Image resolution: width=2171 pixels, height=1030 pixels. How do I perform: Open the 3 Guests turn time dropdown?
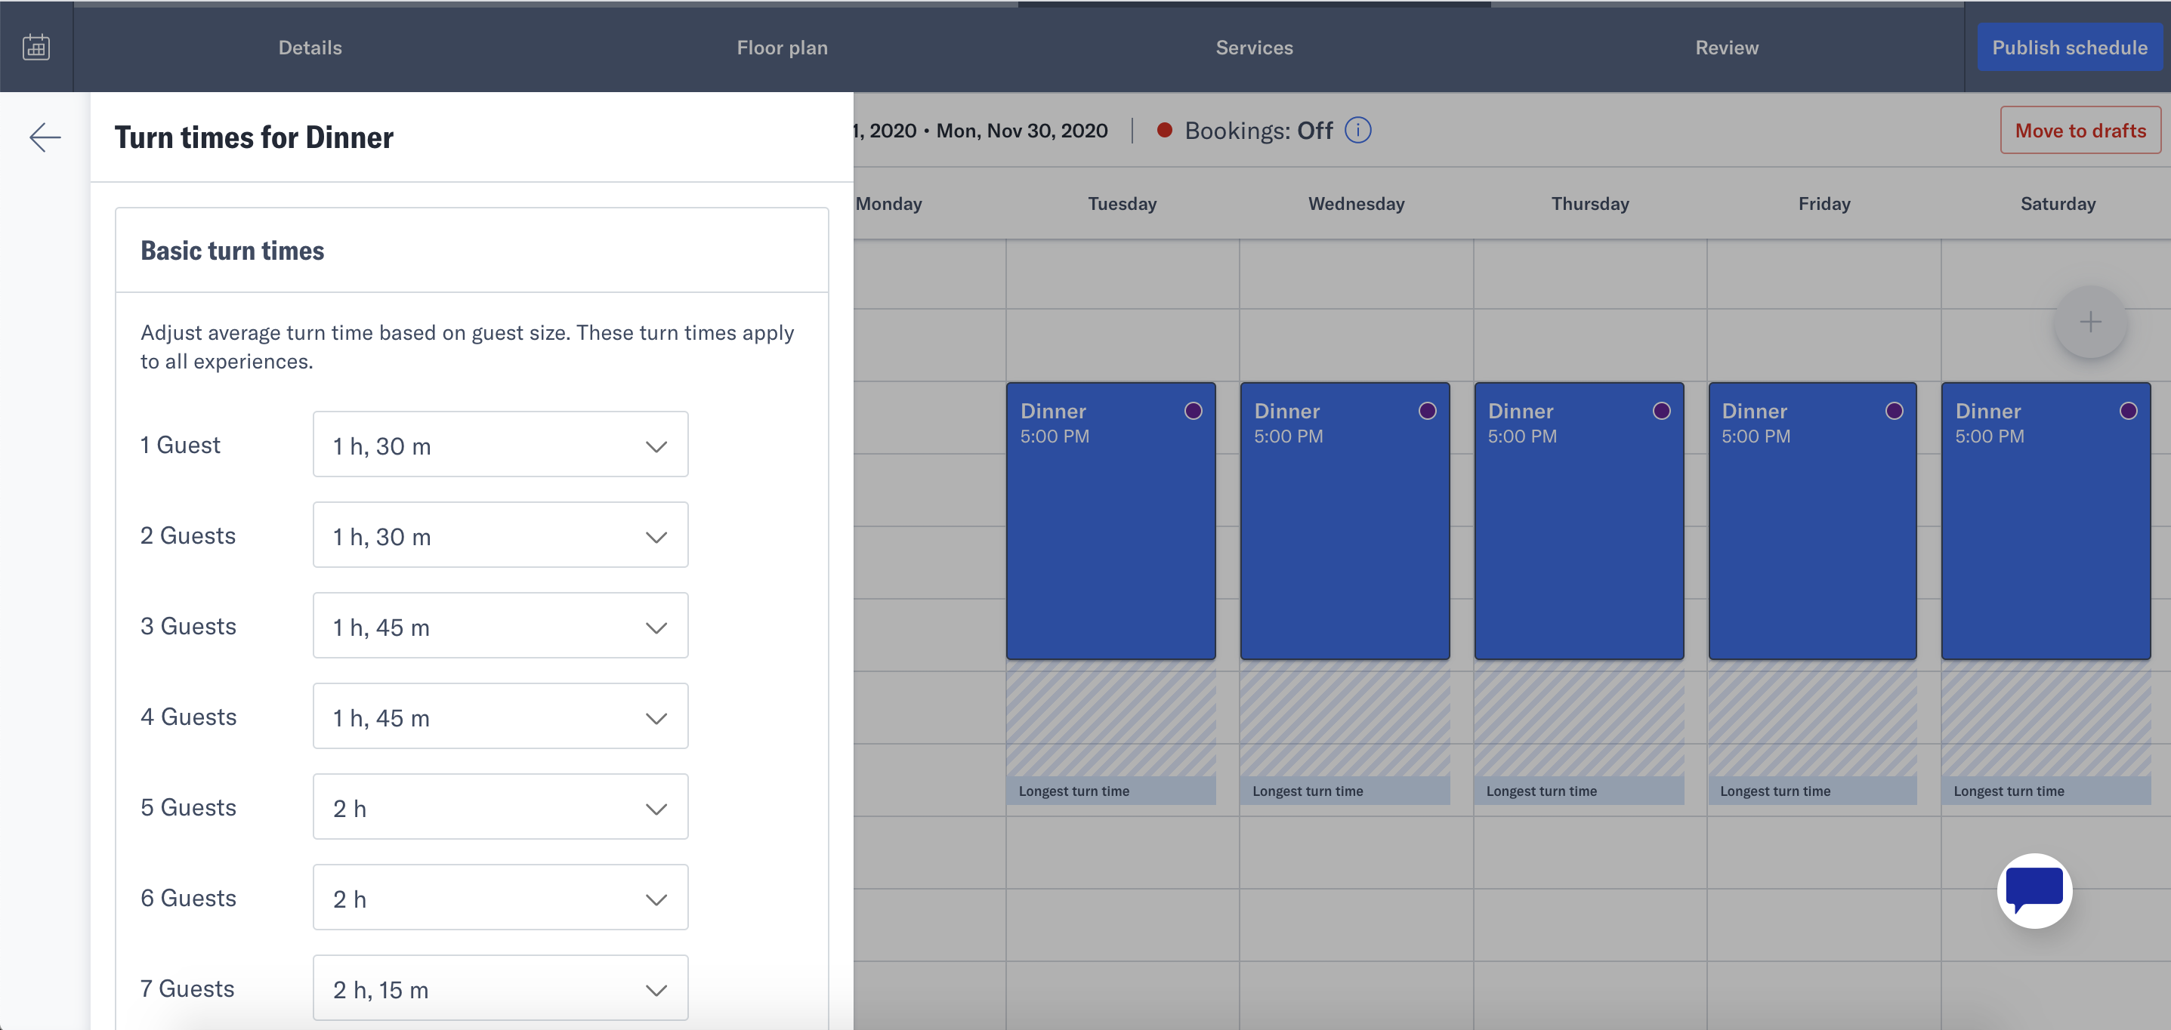(501, 626)
